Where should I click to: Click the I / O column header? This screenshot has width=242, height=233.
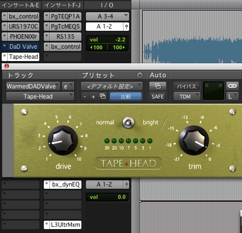(x=107, y=5)
